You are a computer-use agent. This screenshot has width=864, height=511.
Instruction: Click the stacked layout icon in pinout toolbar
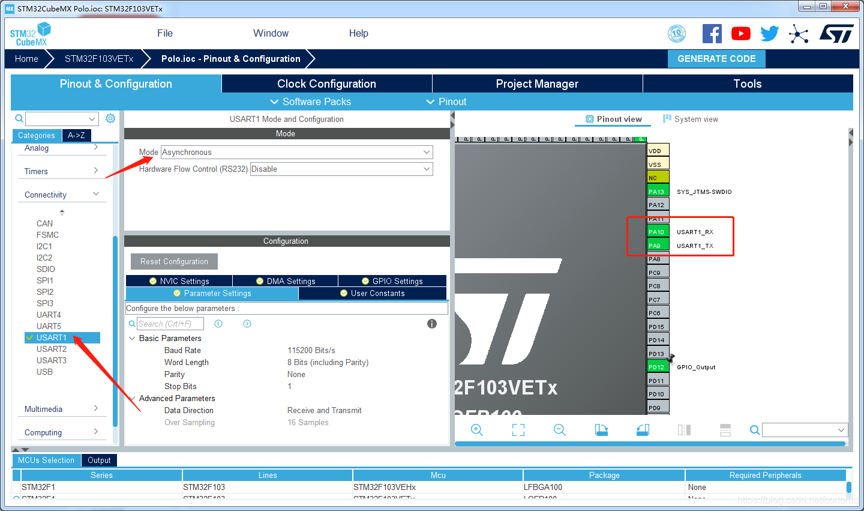tap(725, 430)
